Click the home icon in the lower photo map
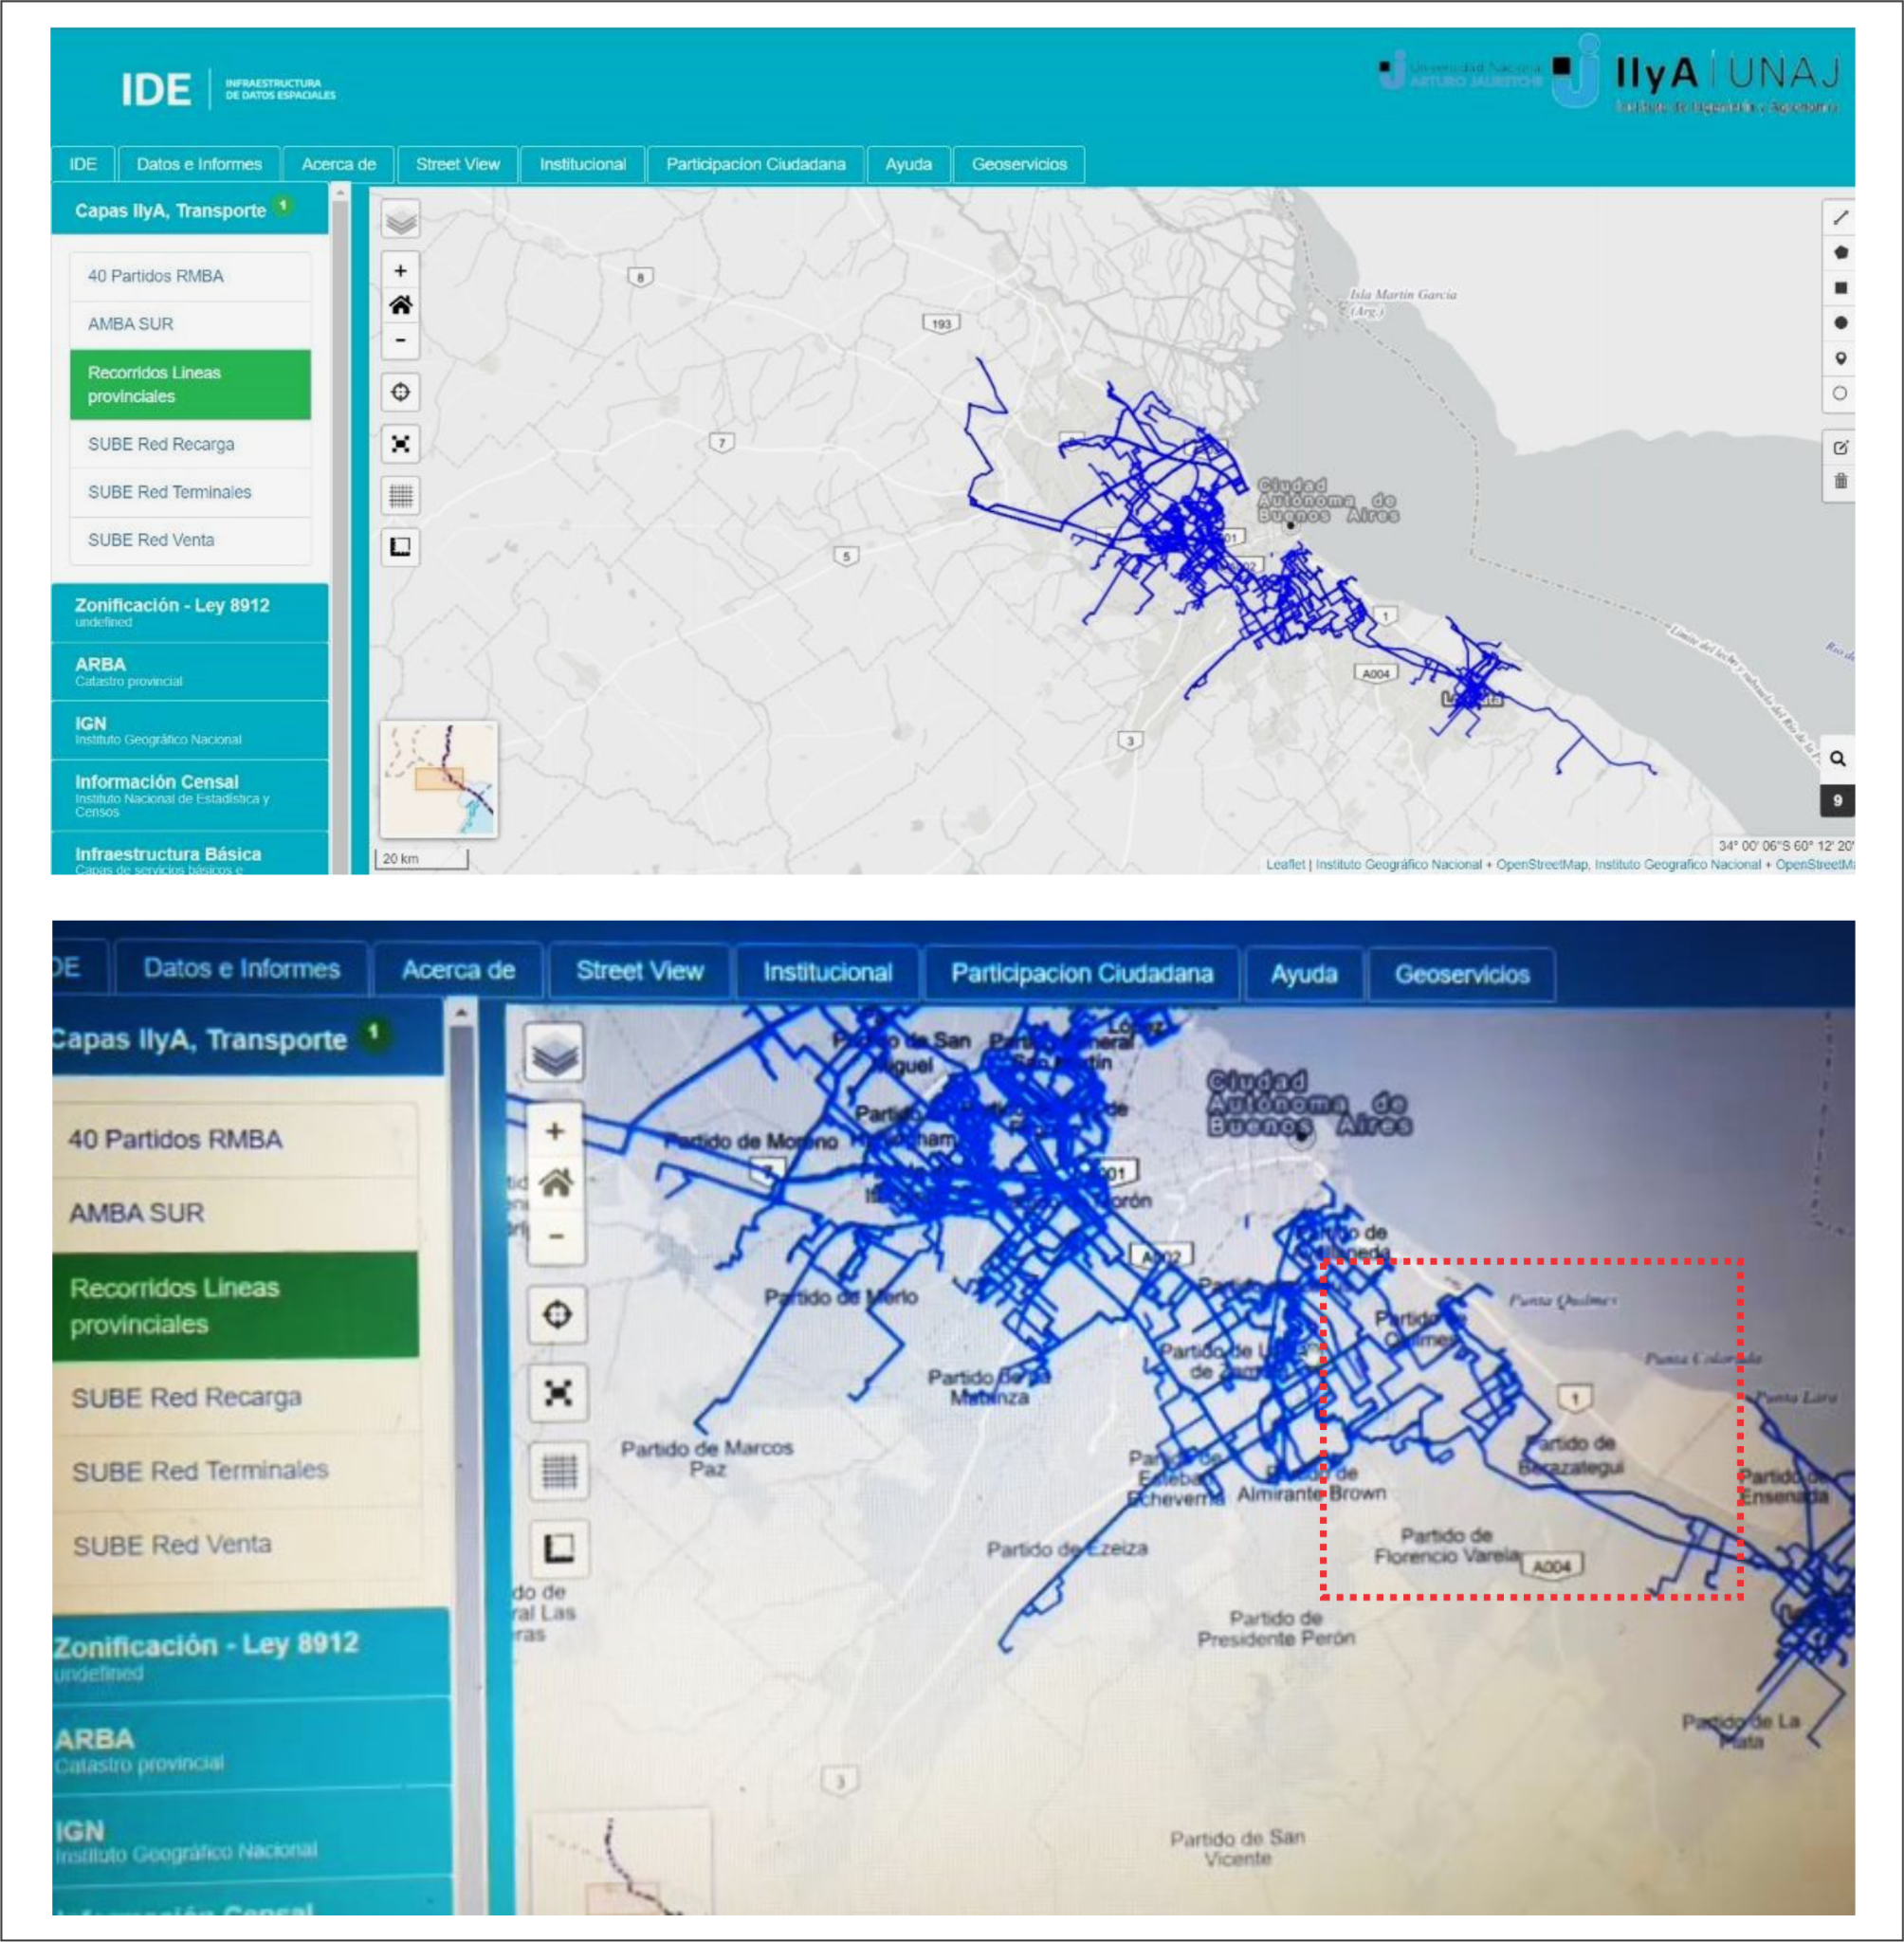 click(x=556, y=1184)
